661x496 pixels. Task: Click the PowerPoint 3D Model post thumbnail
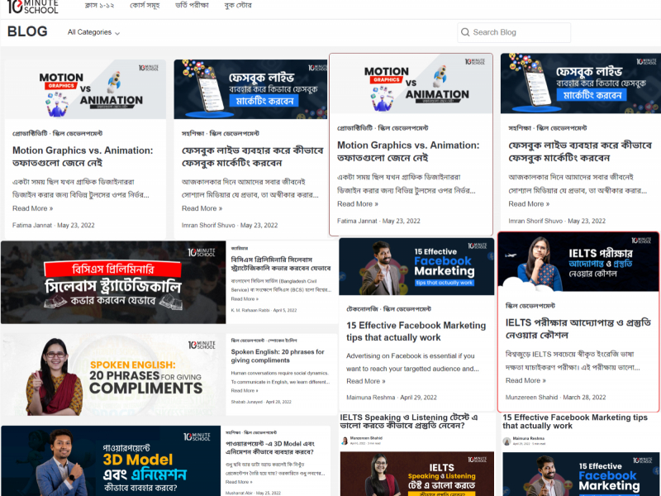pos(112,460)
